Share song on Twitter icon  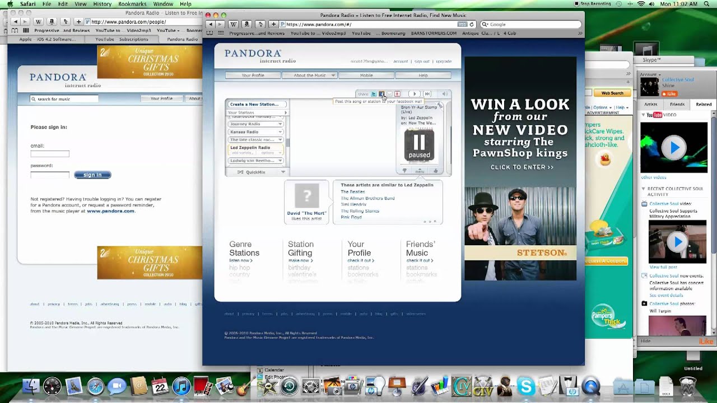point(374,94)
